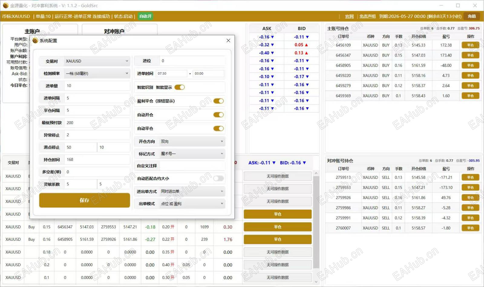
Task: Click the 172.38 profit value for order 6456109
Action: coord(446,45)
